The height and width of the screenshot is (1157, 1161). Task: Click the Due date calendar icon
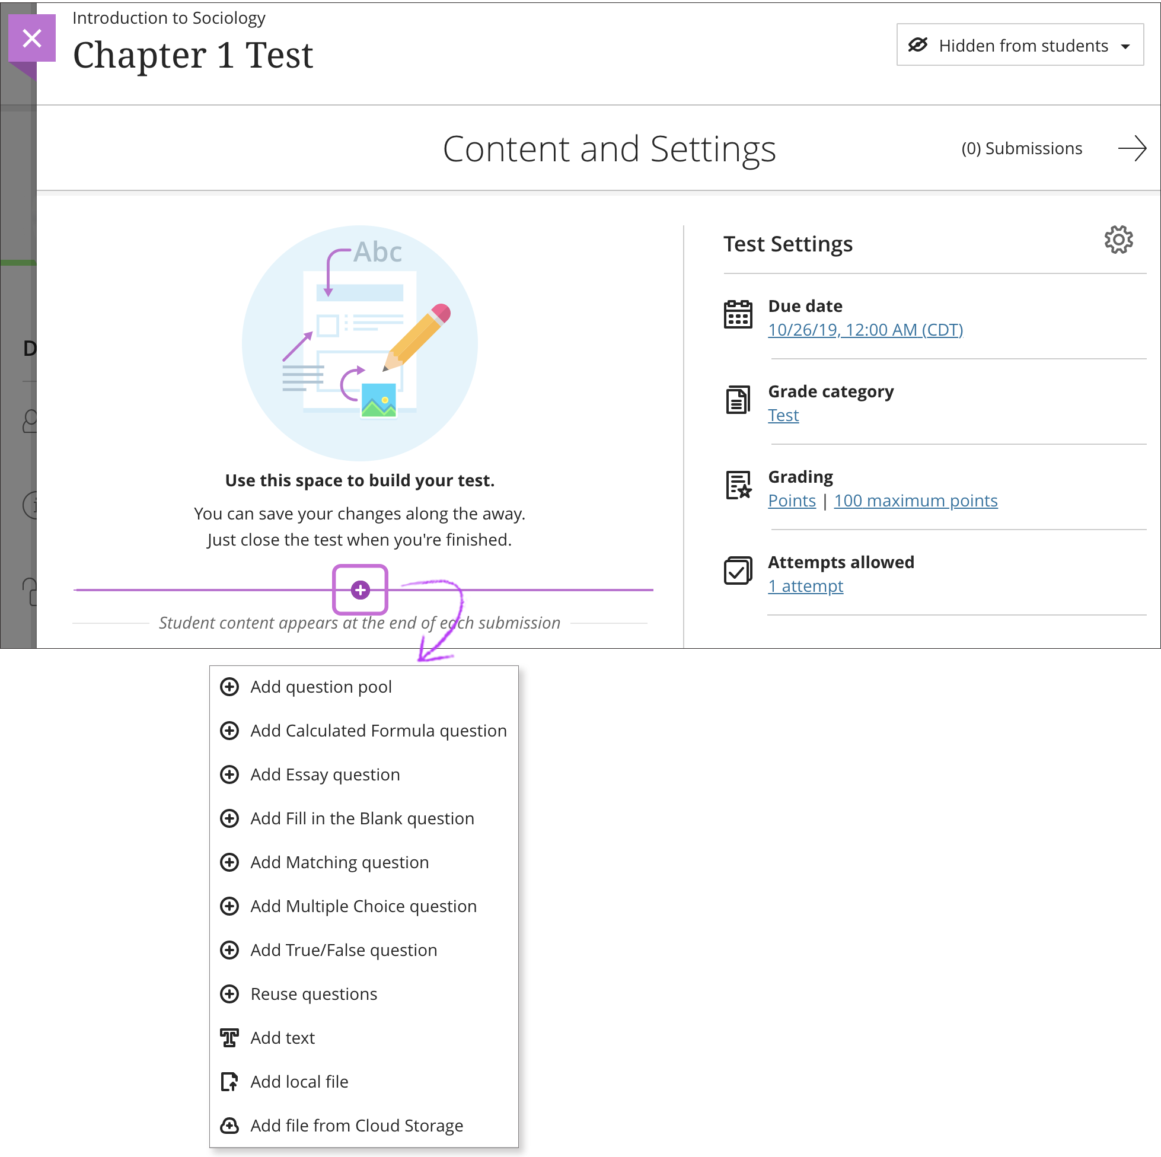point(738,314)
